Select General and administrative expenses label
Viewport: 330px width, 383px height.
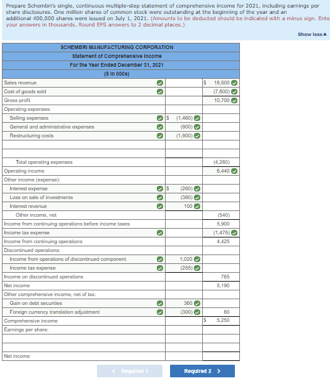(84, 127)
